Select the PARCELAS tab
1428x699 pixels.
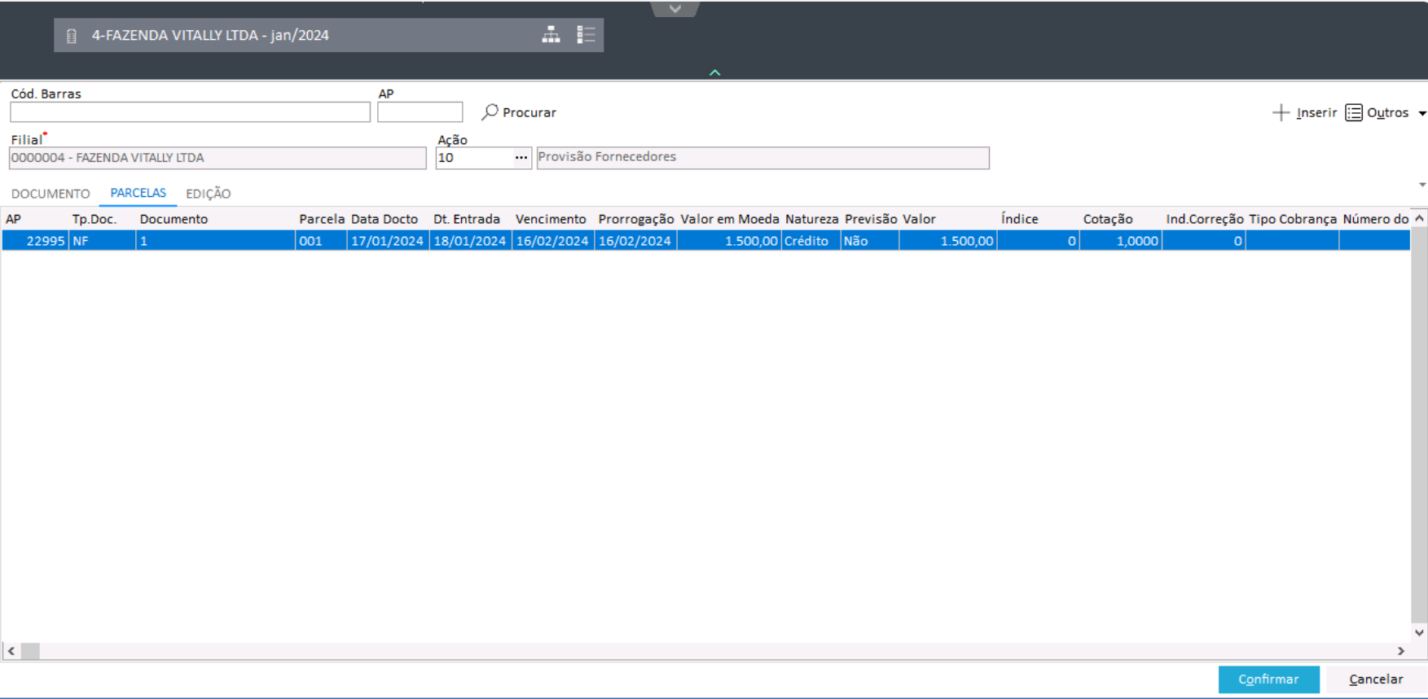point(138,193)
